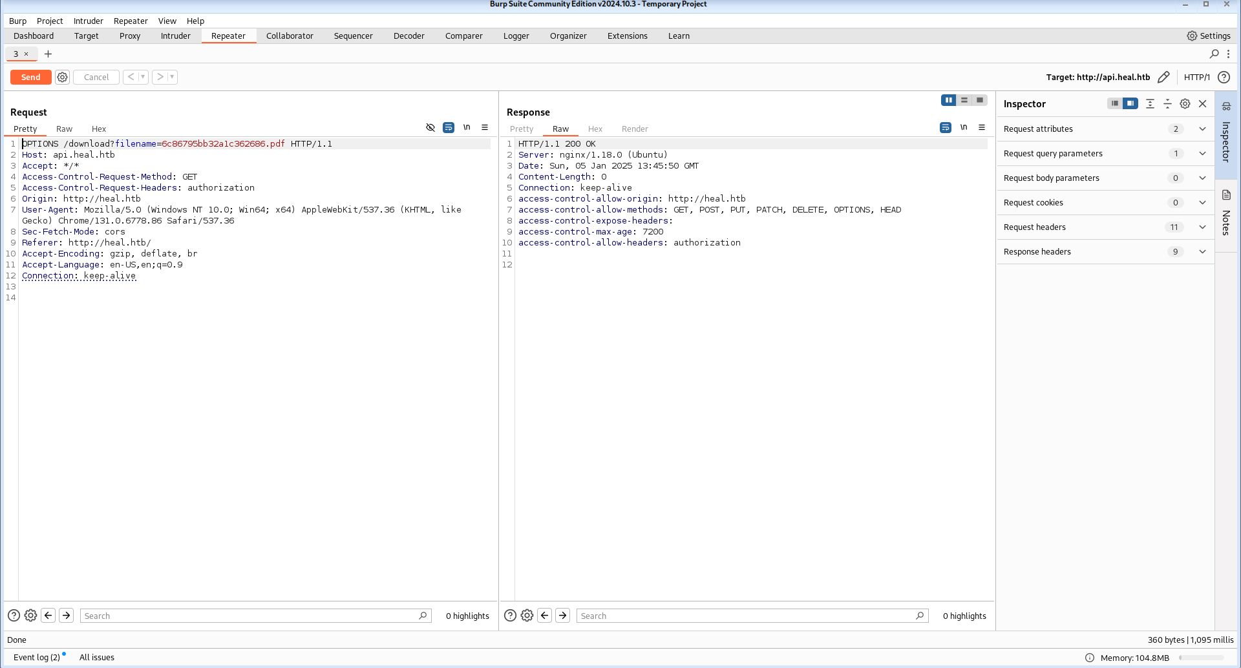
Task: Expand Request query parameters section
Action: coord(1202,154)
